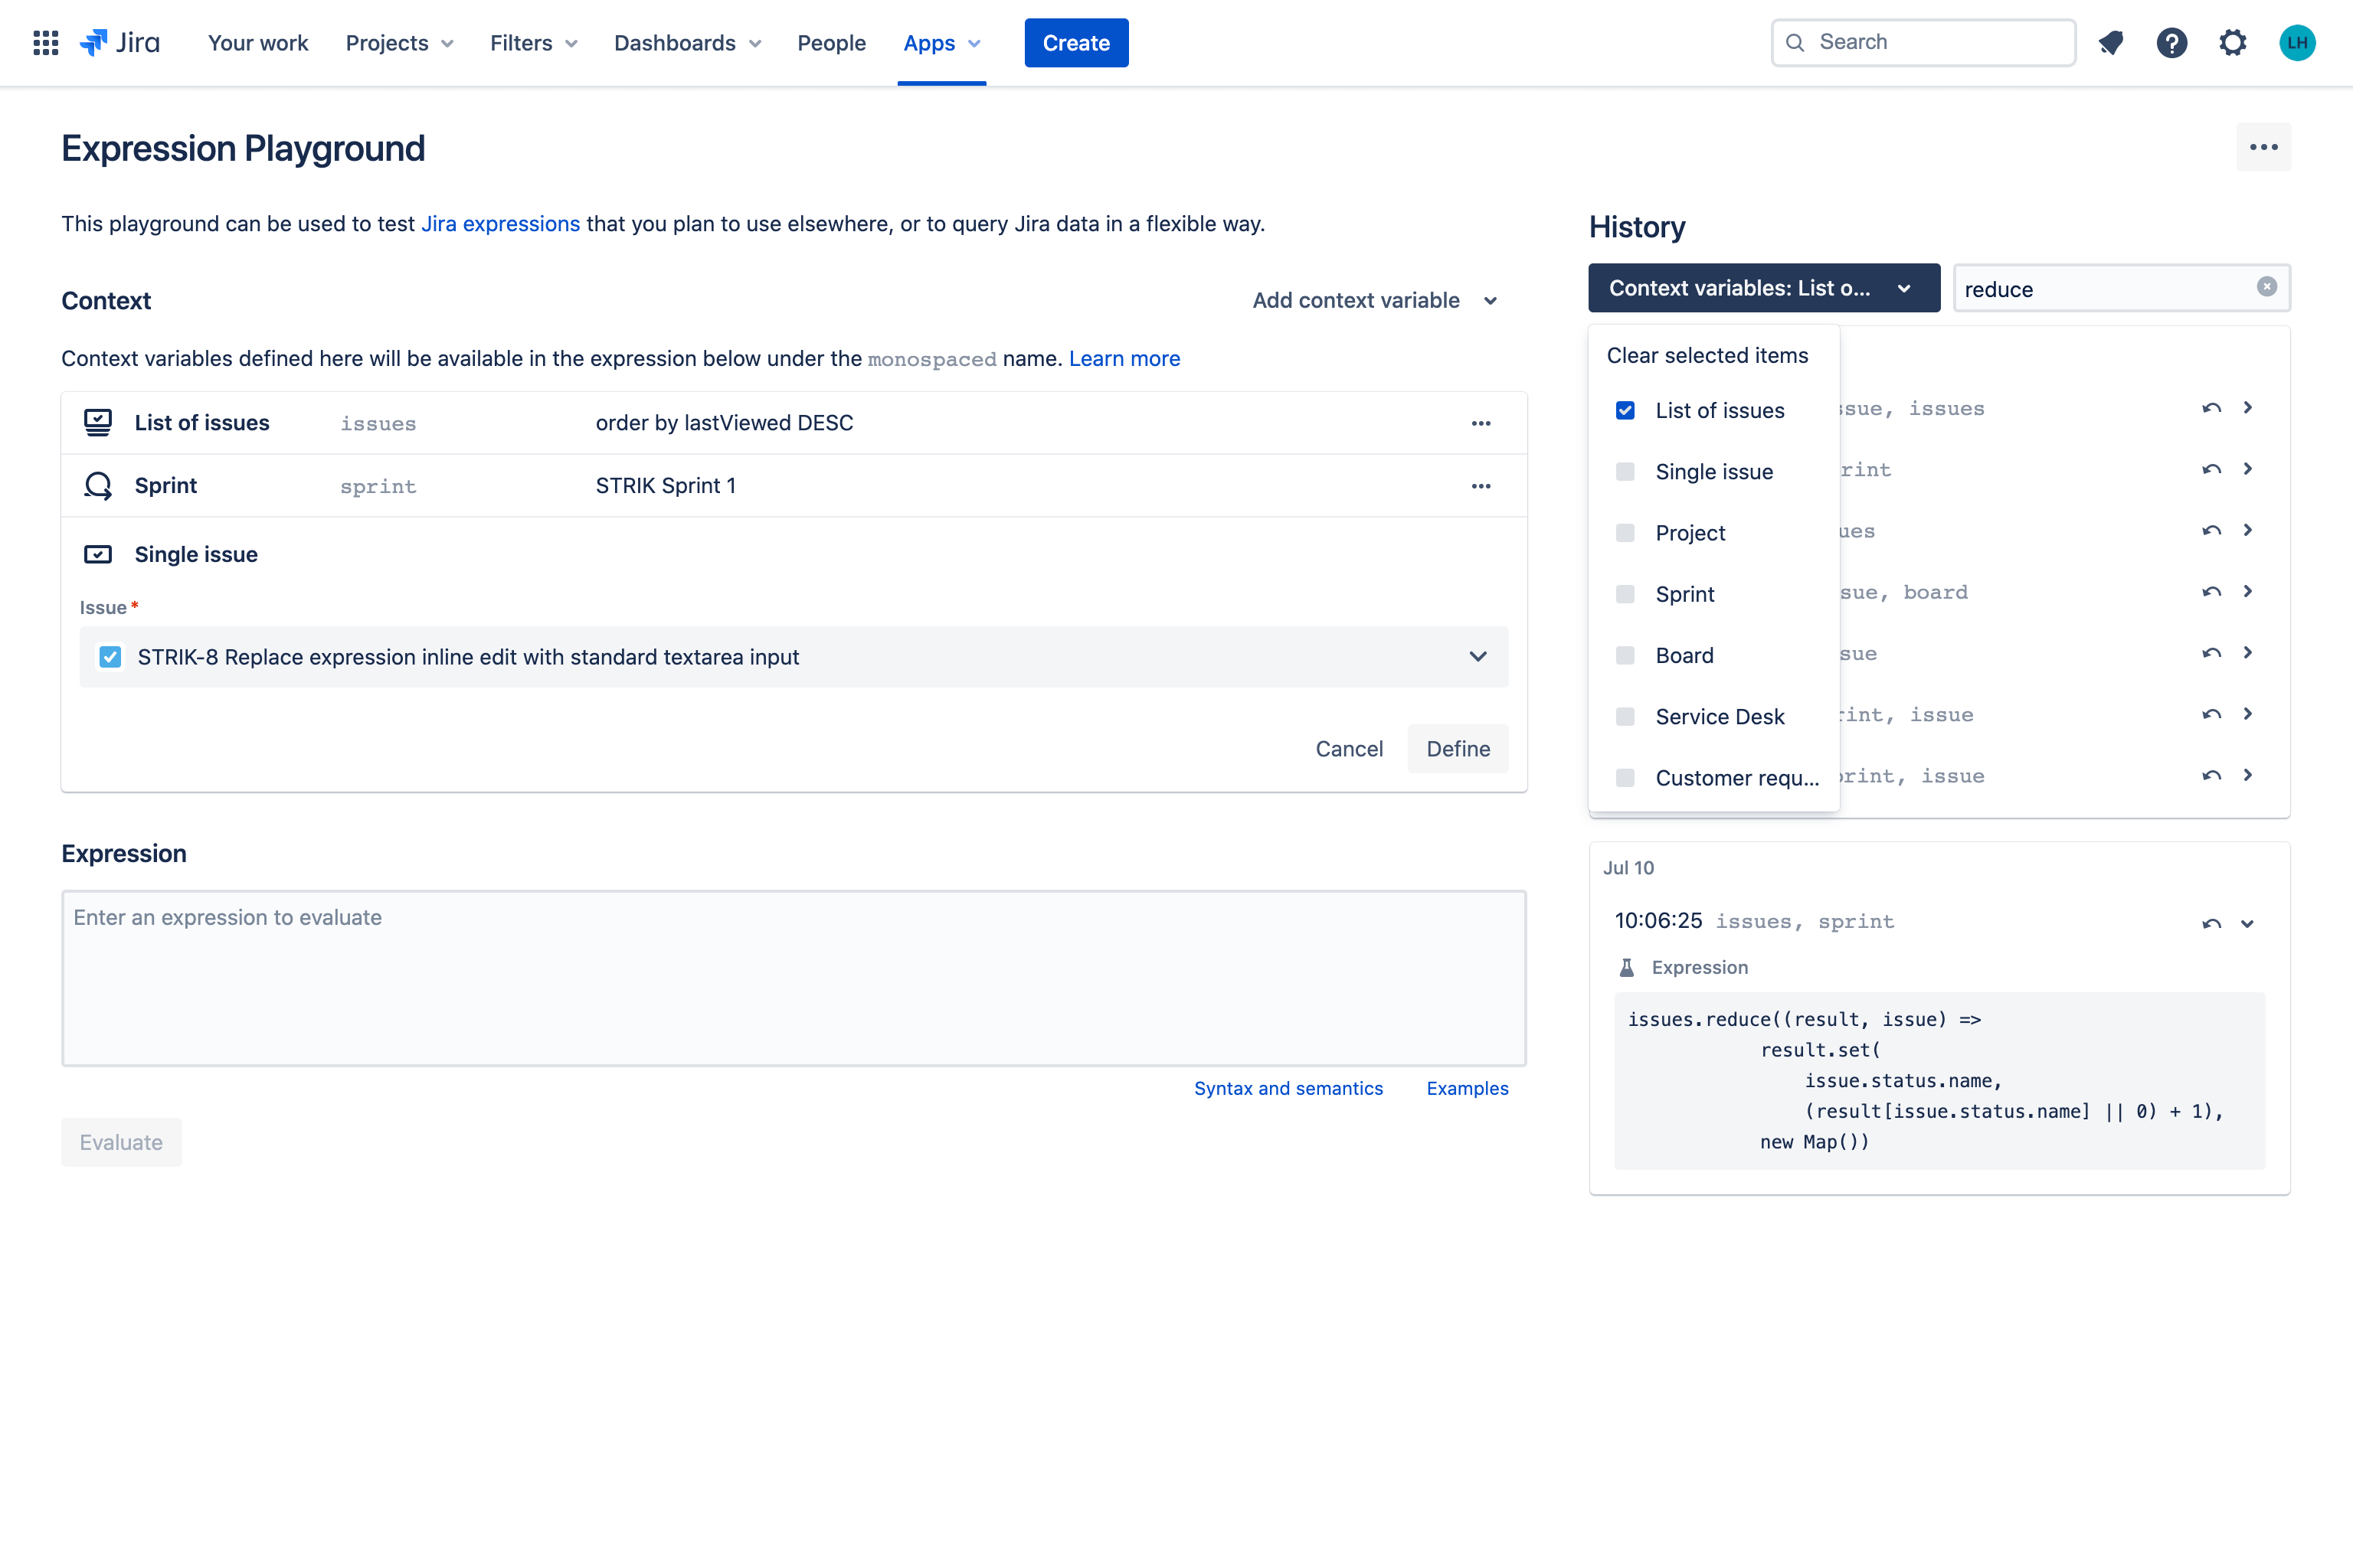Screen dimensions: 2353x1568
Task: Click into the expression text area
Action: (794, 978)
